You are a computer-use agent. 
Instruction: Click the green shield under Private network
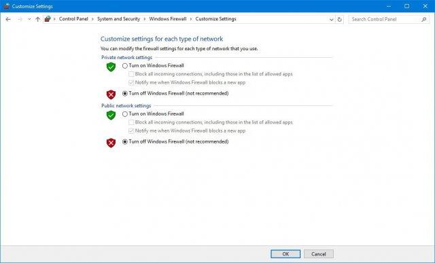click(x=111, y=67)
